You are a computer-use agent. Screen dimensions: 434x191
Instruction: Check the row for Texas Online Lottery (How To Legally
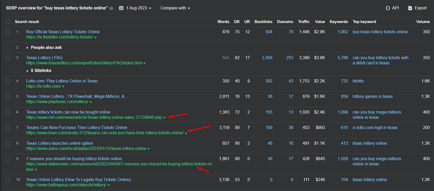(8, 180)
